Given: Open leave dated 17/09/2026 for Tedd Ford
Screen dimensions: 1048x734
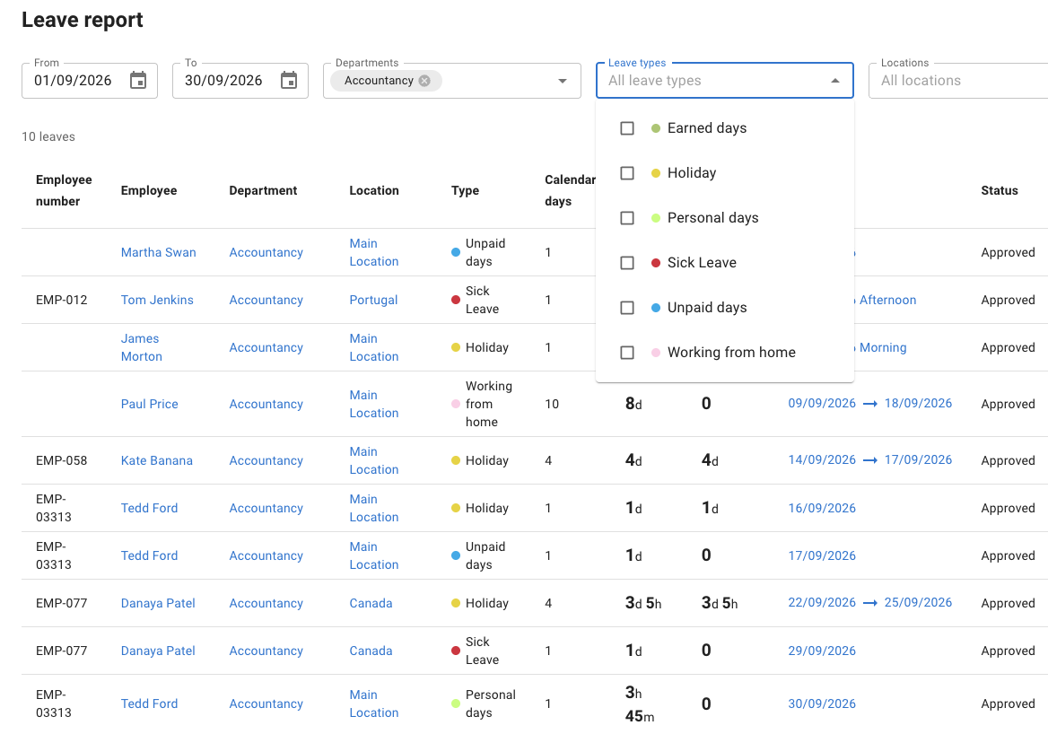Looking at the screenshot, I should tap(821, 555).
